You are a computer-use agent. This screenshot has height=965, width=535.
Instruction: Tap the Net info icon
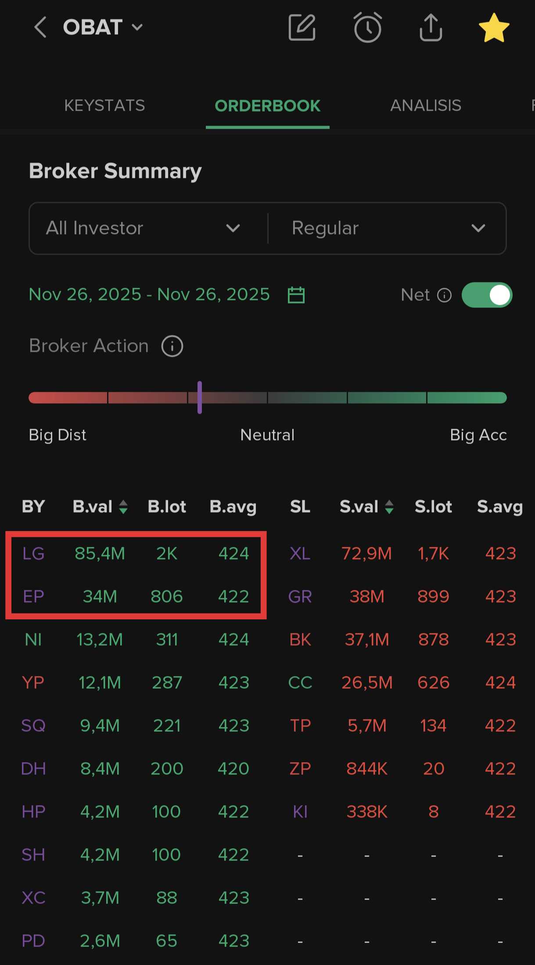pyautogui.click(x=444, y=295)
